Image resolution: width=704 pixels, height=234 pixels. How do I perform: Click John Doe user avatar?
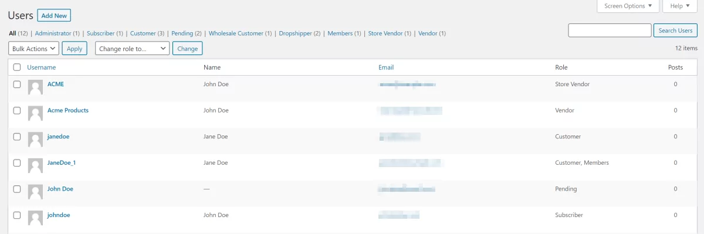pyautogui.click(x=35, y=192)
